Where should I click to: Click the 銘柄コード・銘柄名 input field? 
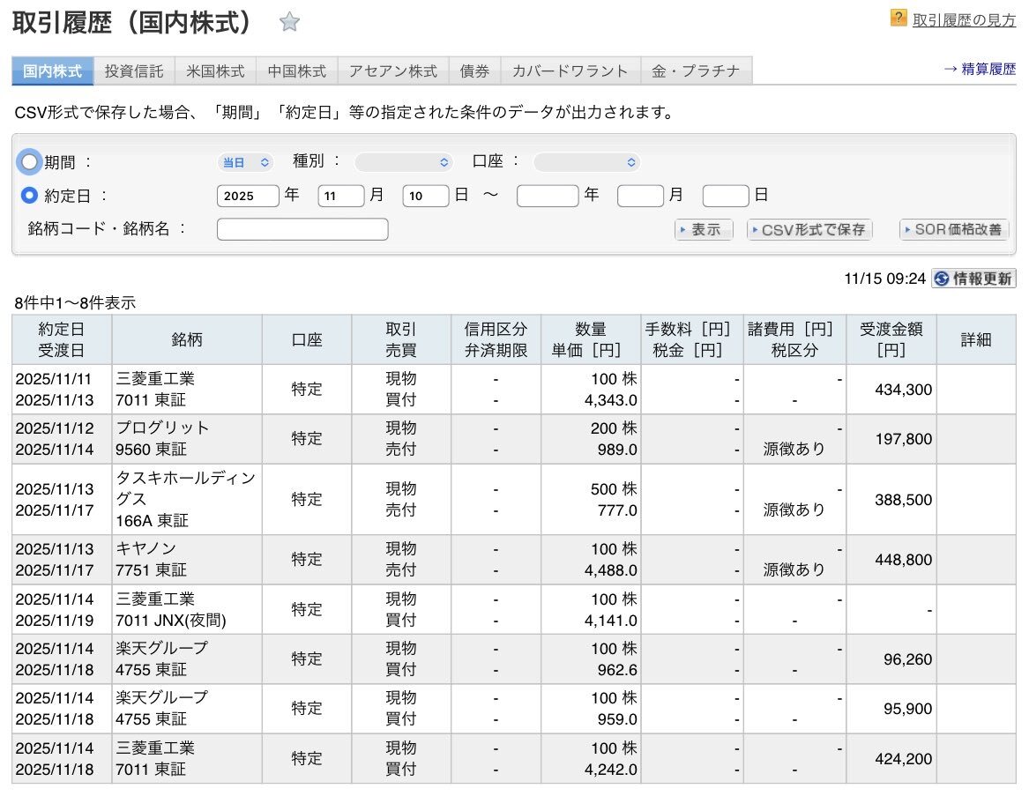(302, 229)
